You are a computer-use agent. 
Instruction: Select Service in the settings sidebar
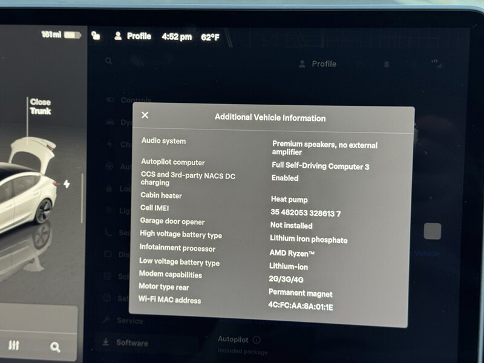[x=129, y=321]
